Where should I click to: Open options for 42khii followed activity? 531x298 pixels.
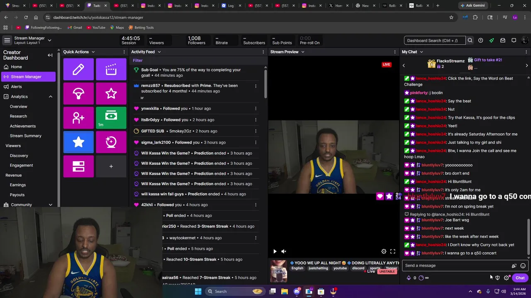point(256,205)
